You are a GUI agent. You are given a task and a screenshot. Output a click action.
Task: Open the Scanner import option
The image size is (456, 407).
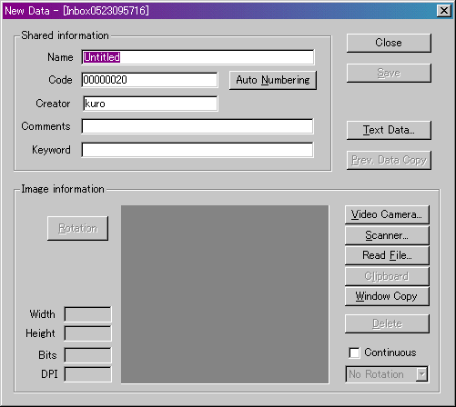click(x=387, y=235)
